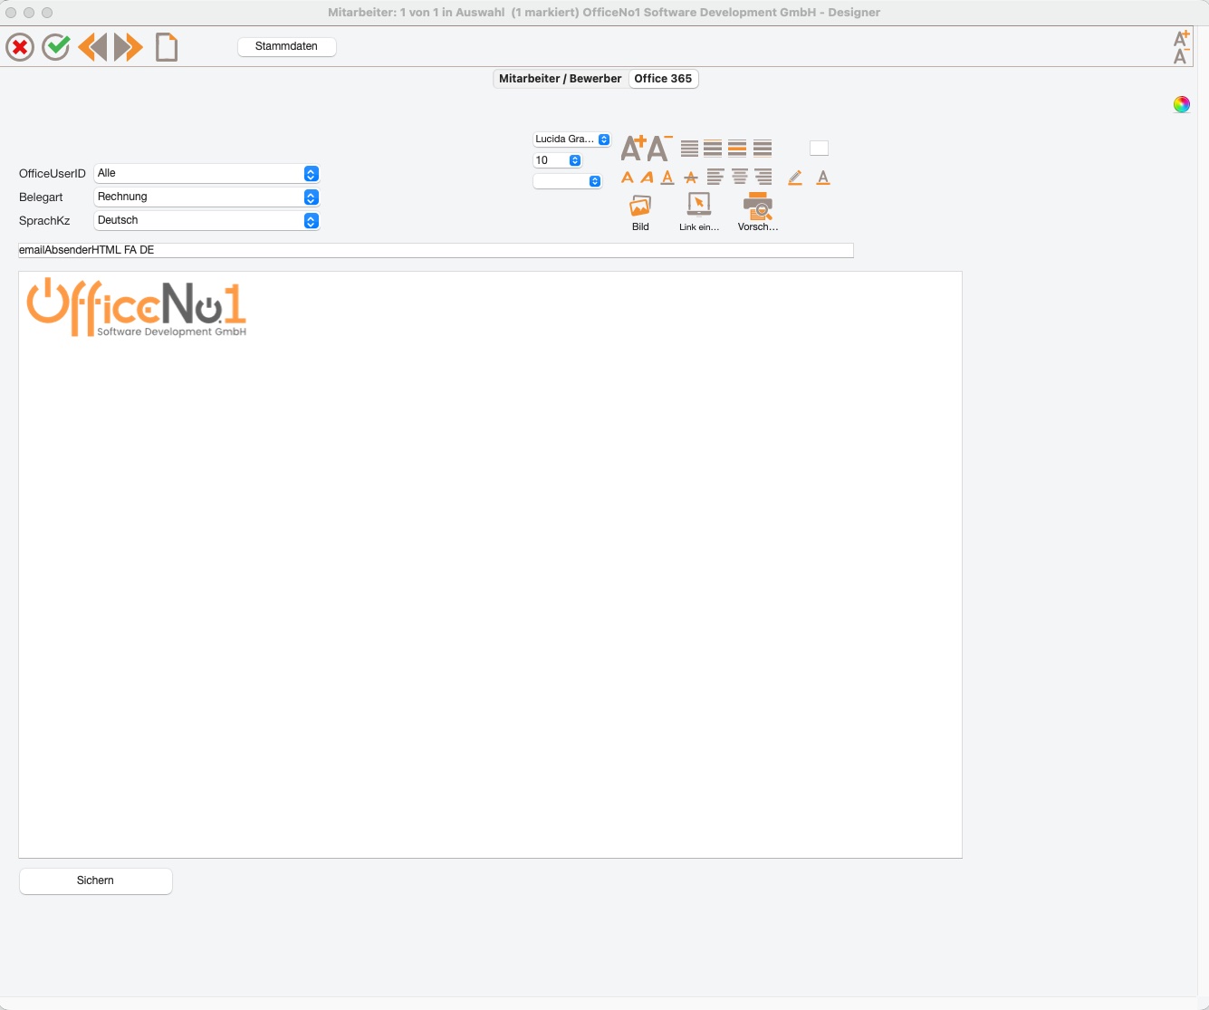Click the emailAbsenderHTML FA DE text field
Image resolution: width=1209 pixels, height=1010 pixels.
(436, 250)
